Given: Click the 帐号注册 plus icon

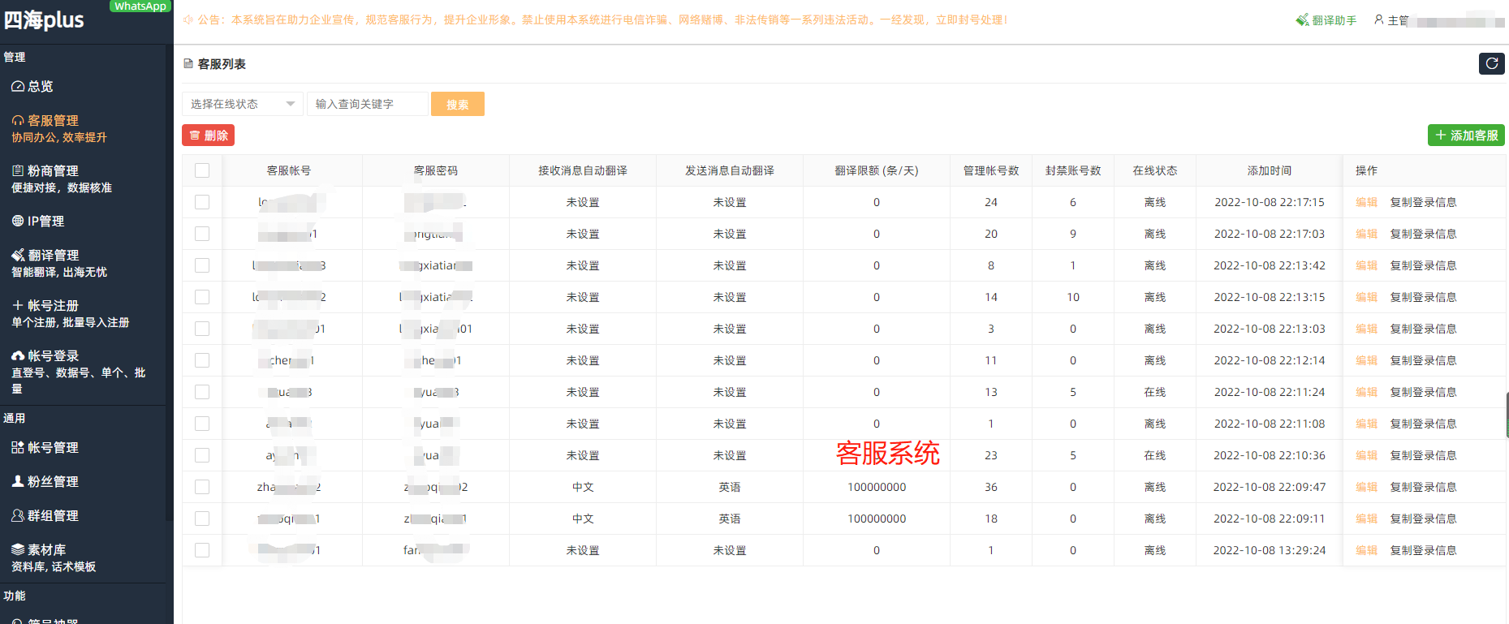Looking at the screenshot, I should click(x=18, y=305).
